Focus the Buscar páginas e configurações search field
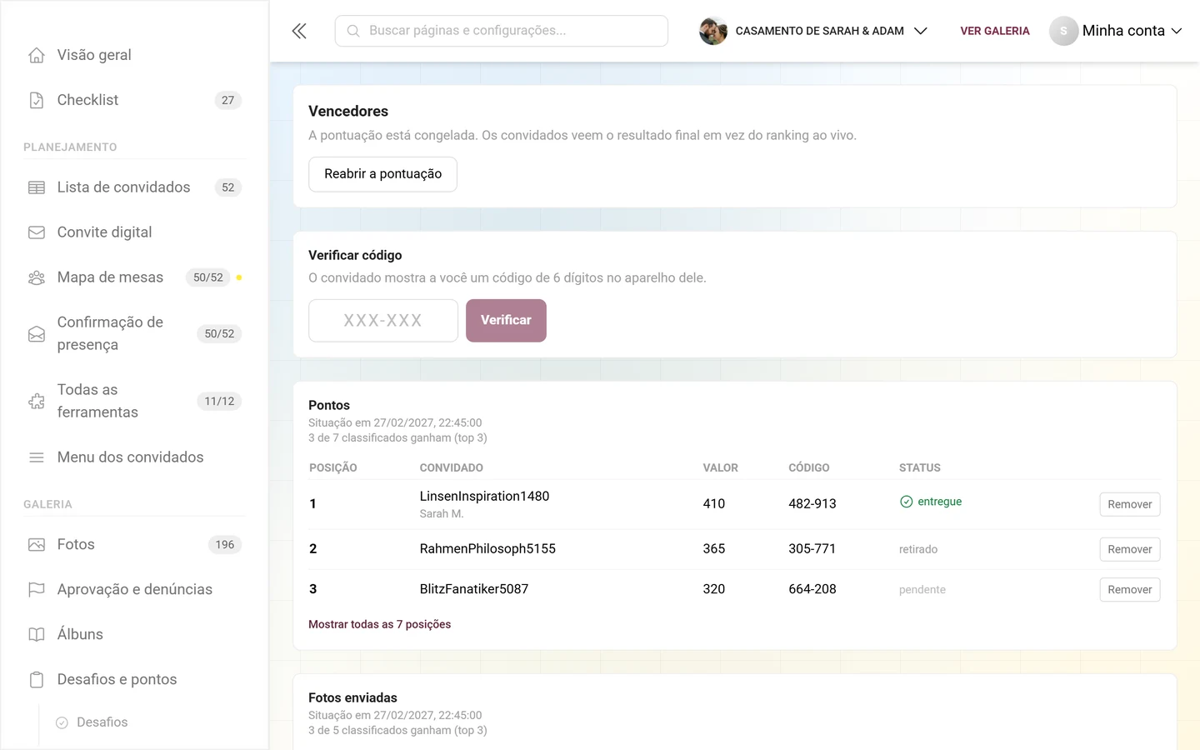 [502, 31]
